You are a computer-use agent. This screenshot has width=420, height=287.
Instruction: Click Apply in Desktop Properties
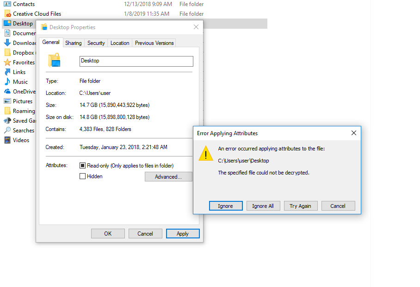click(183, 233)
